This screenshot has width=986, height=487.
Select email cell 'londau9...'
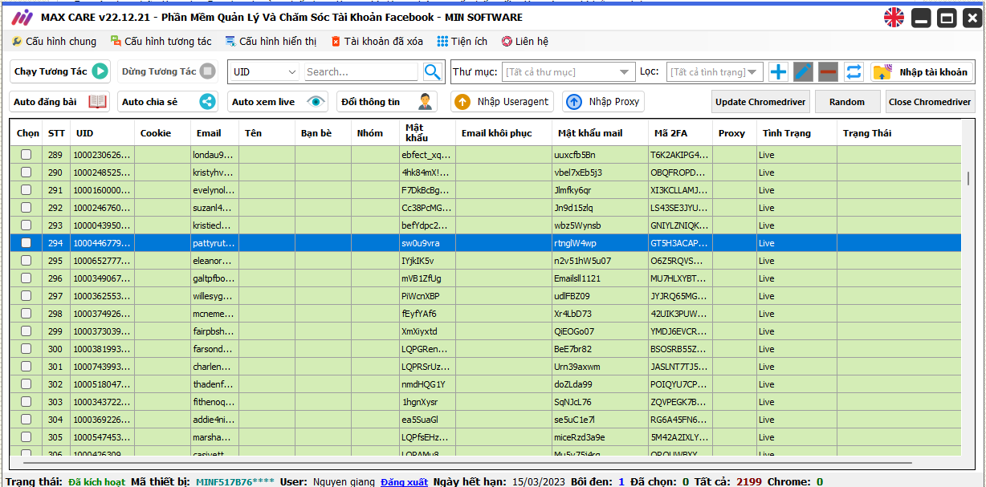pos(214,155)
